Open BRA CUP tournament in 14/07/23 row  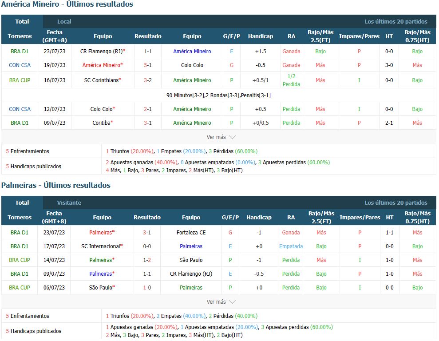pos(20,260)
